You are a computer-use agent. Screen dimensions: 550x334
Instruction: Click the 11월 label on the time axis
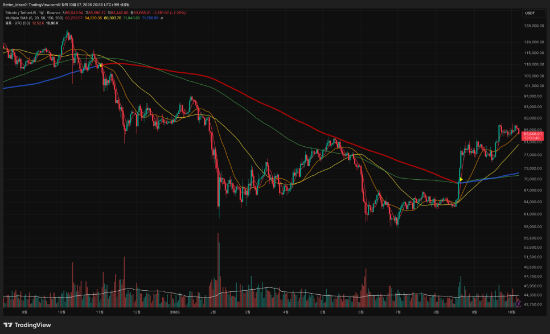(x=100, y=312)
